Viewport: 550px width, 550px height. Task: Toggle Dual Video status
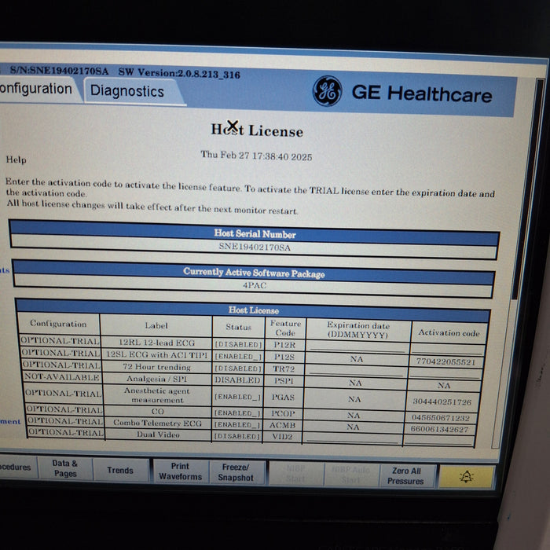[237, 436]
